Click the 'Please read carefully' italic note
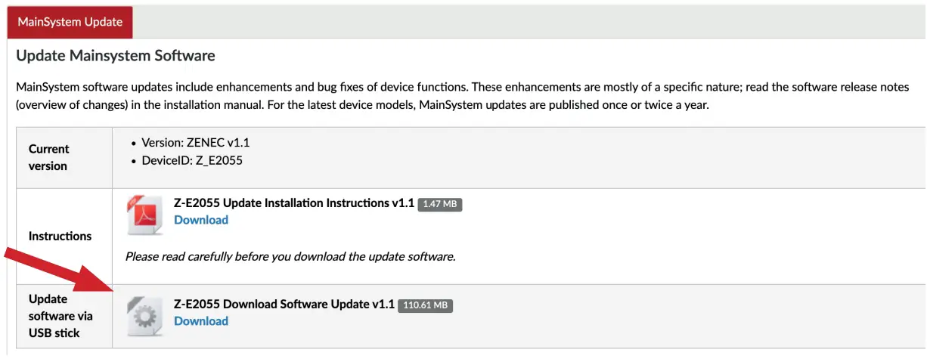 tap(290, 256)
